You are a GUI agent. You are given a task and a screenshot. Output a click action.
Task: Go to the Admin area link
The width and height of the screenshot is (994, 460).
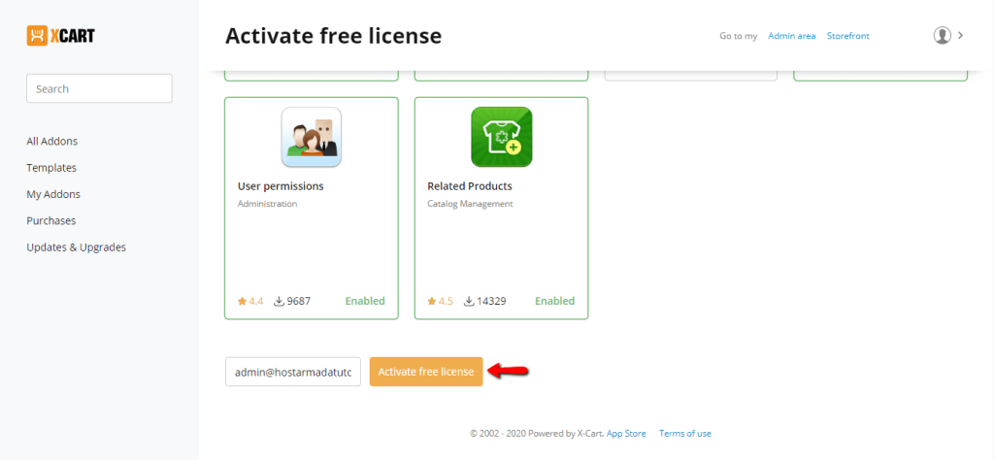pyautogui.click(x=792, y=36)
